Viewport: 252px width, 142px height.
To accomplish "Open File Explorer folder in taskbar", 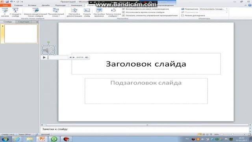I will 30,139.
